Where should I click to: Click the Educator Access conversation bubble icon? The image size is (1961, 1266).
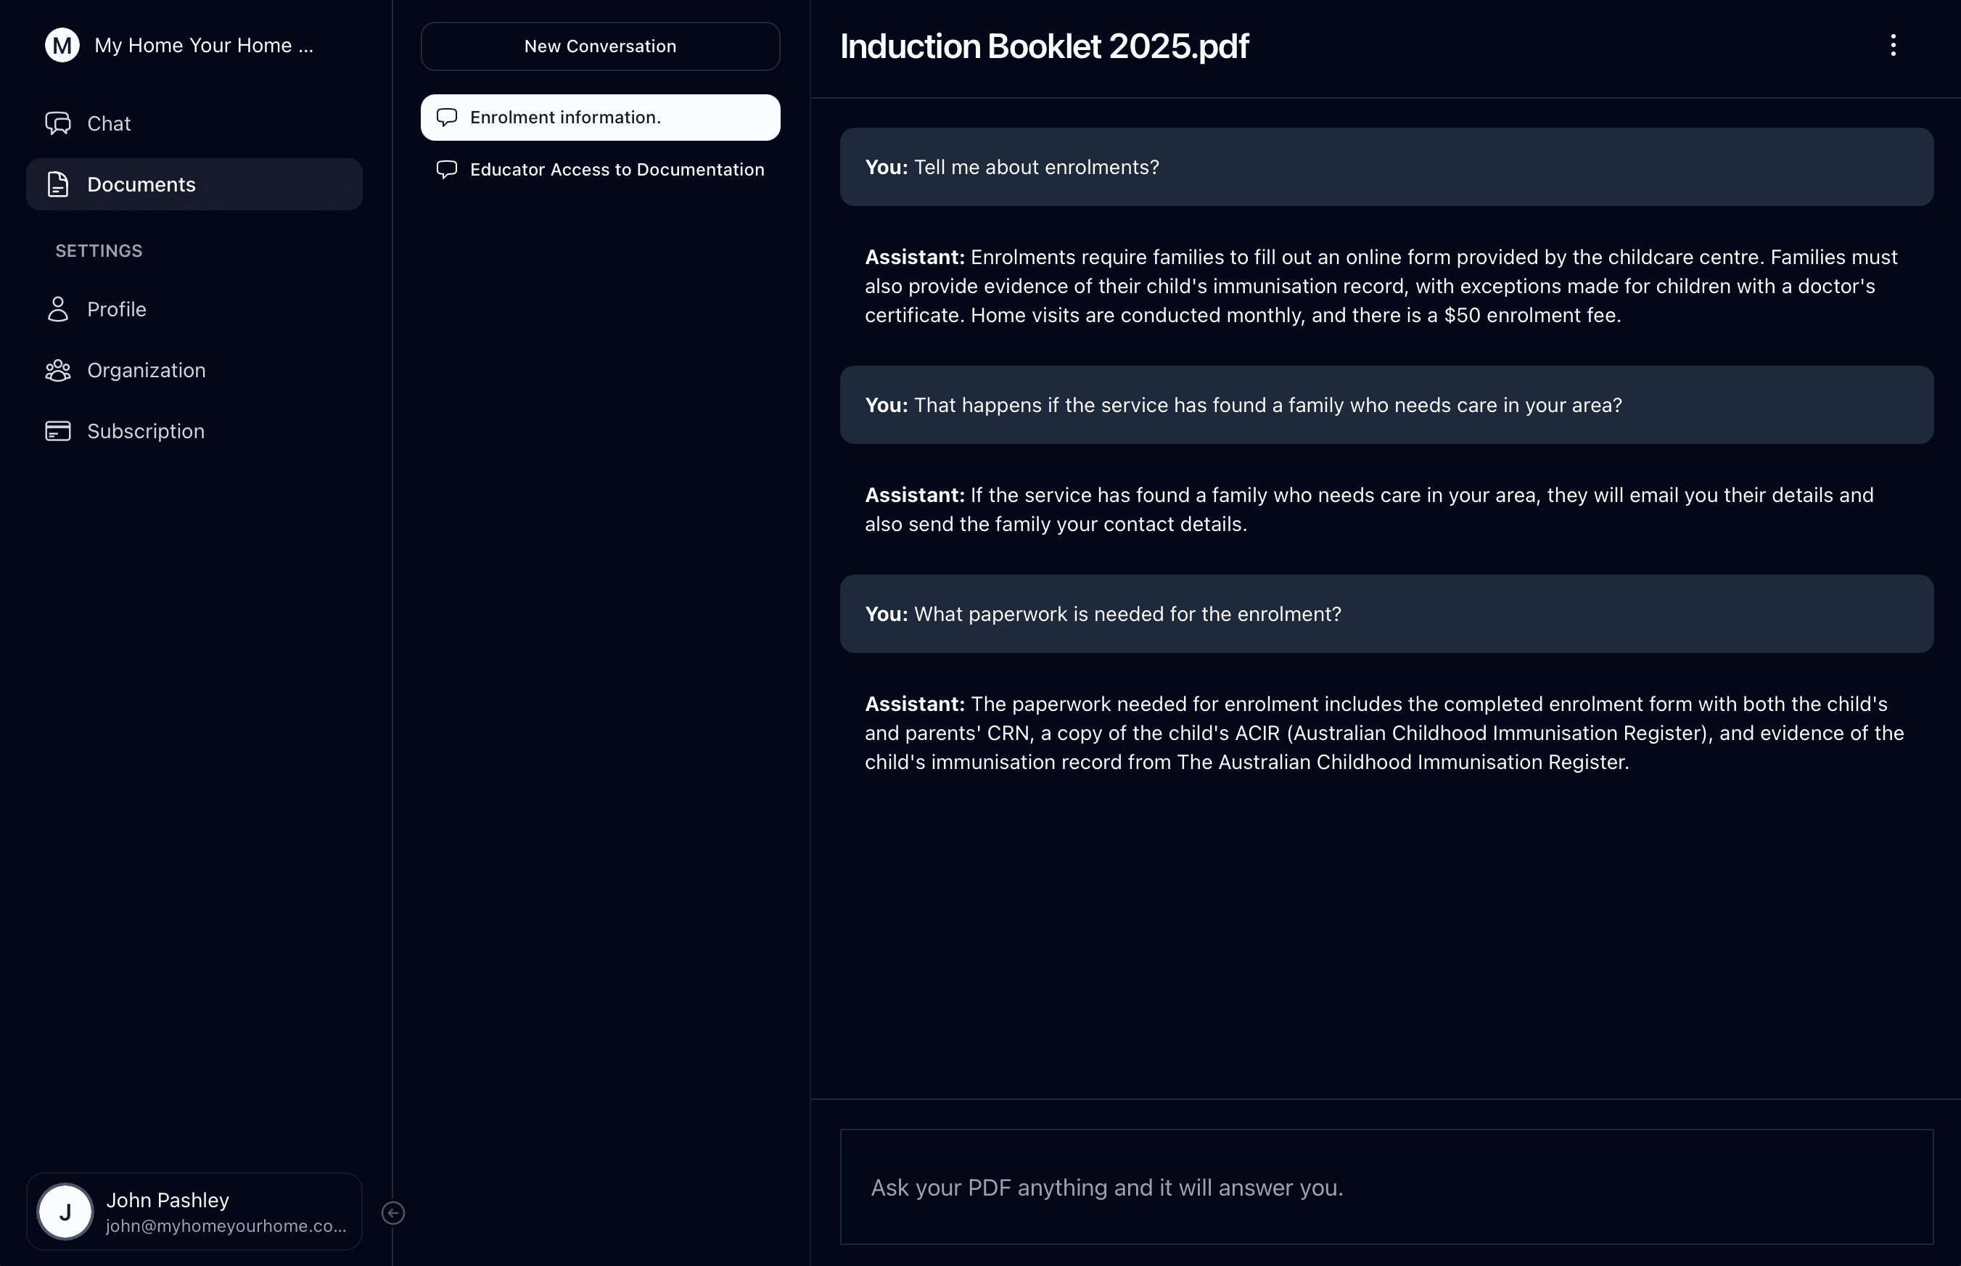tap(446, 169)
